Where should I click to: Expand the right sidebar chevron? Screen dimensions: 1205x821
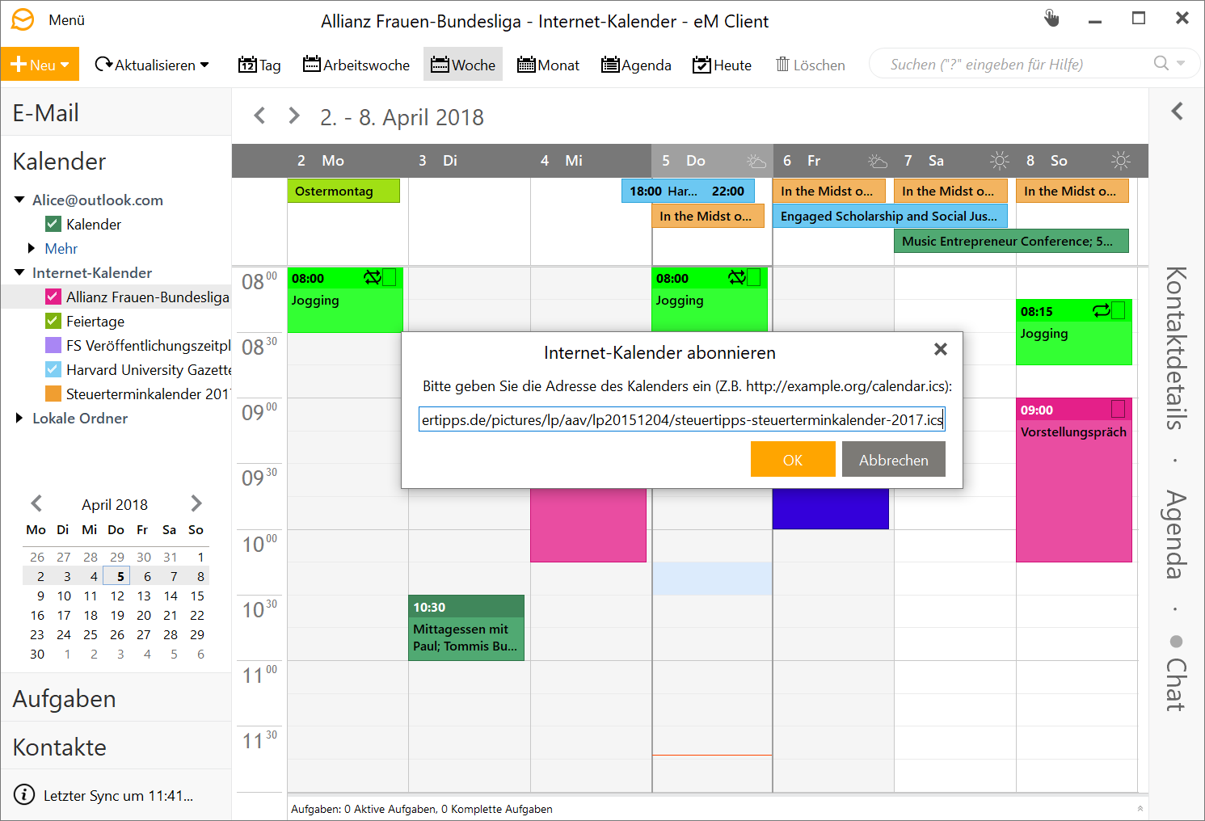pos(1177,111)
